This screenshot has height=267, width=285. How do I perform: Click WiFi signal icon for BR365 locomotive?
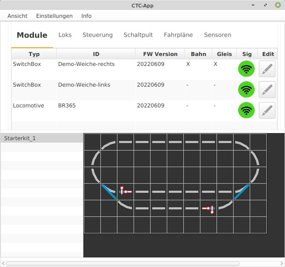246,110
